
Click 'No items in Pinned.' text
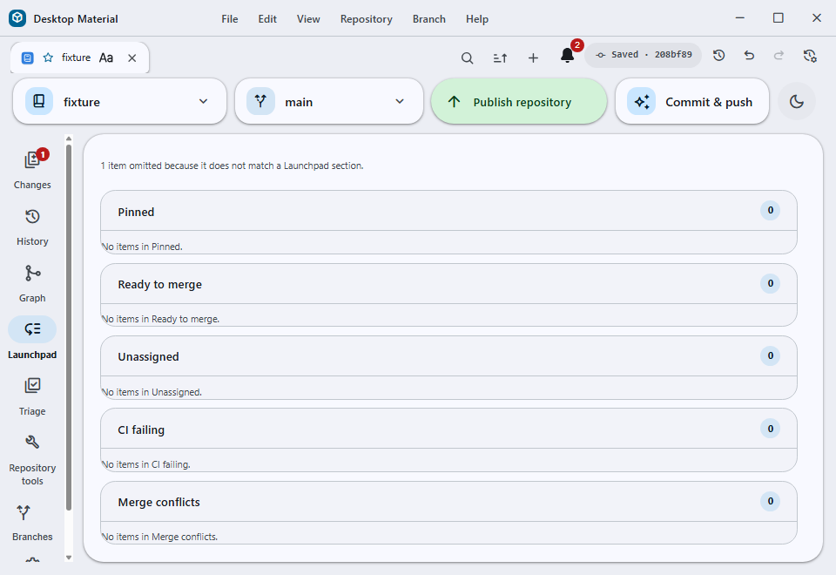[142, 247]
